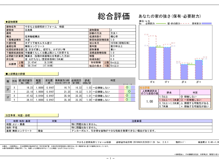Click the 1階 floor area 59.21㎡
The height and width of the screenshot is (164, 219).
click(x=32, y=66)
